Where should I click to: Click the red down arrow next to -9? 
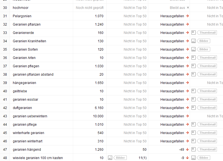click(187, 158)
